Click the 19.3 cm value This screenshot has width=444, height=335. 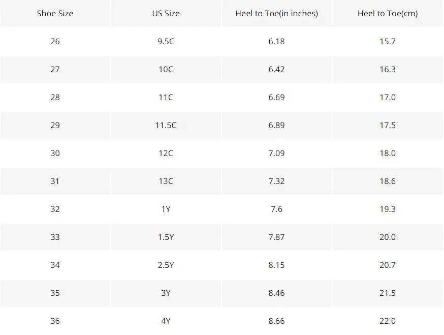(x=388, y=209)
